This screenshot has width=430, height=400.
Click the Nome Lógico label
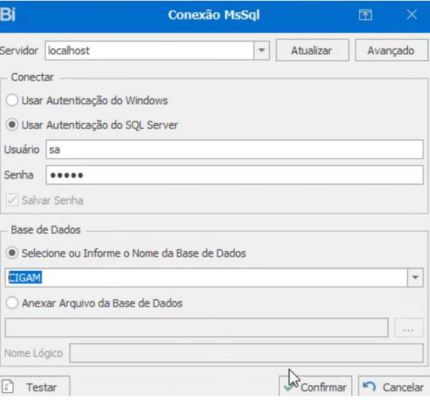pos(34,353)
